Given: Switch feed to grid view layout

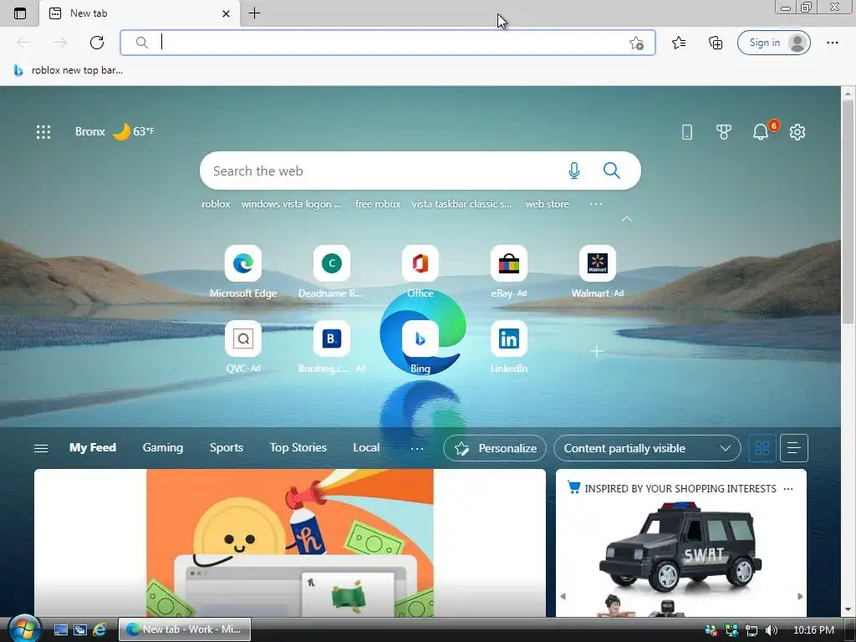Looking at the screenshot, I should [762, 448].
